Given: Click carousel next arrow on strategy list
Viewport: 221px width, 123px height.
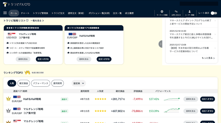Looking at the screenshot, I should [x=160, y=44].
